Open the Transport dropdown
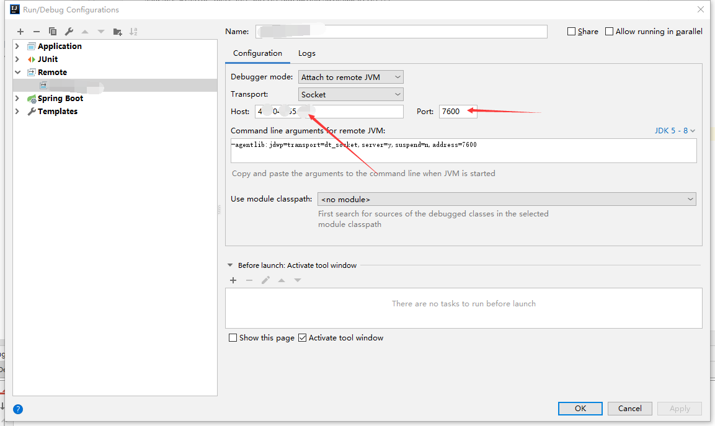The width and height of the screenshot is (715, 426). pos(350,94)
